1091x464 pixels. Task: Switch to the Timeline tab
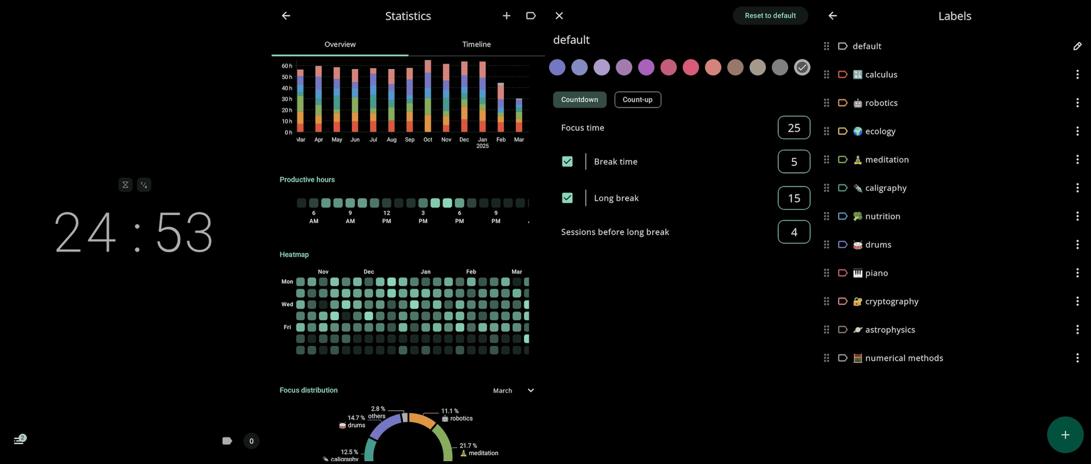click(x=476, y=44)
